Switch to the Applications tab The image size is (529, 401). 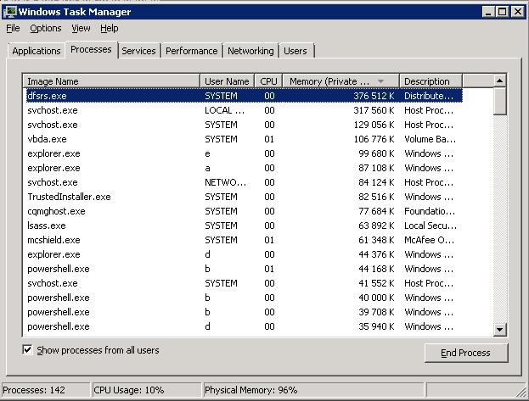(37, 51)
